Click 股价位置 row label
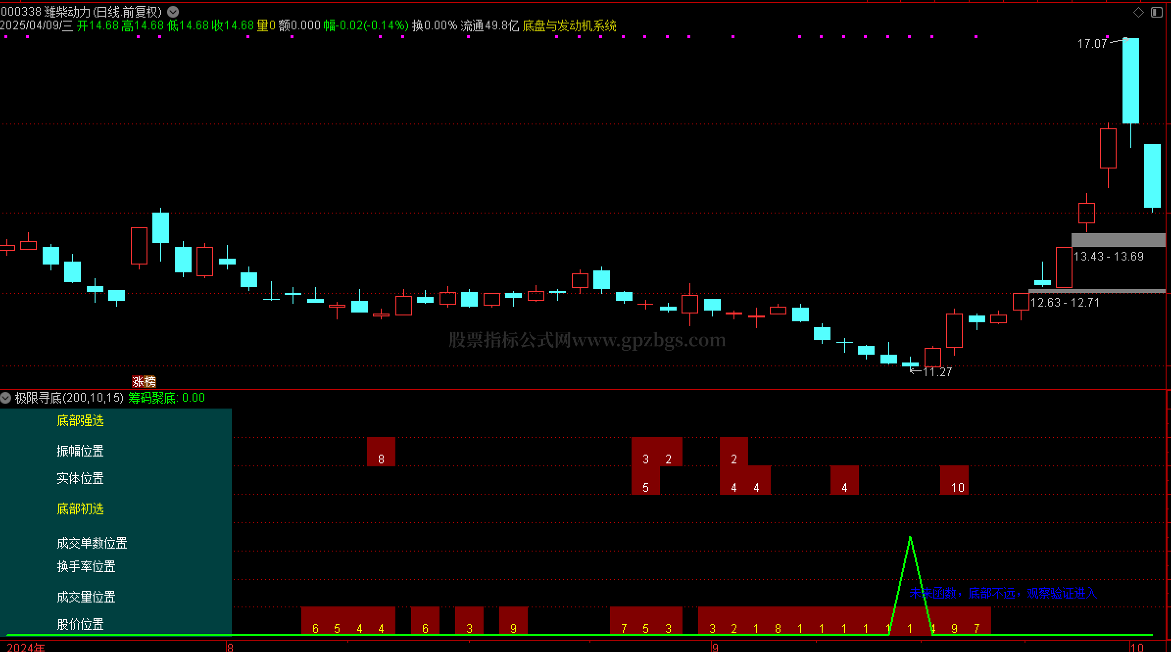 coord(80,624)
